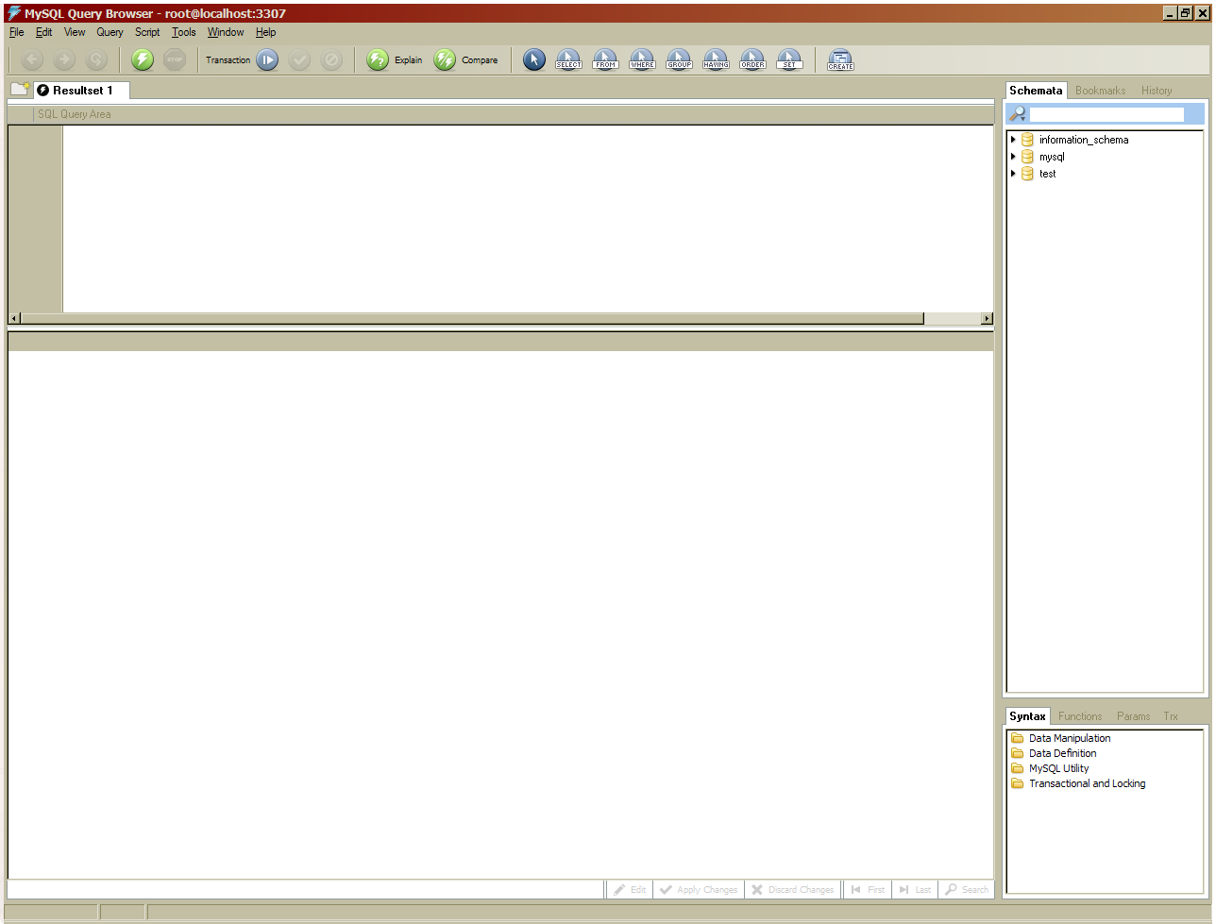1216x924 pixels.
Task: Open the Edit menu
Action: point(44,32)
